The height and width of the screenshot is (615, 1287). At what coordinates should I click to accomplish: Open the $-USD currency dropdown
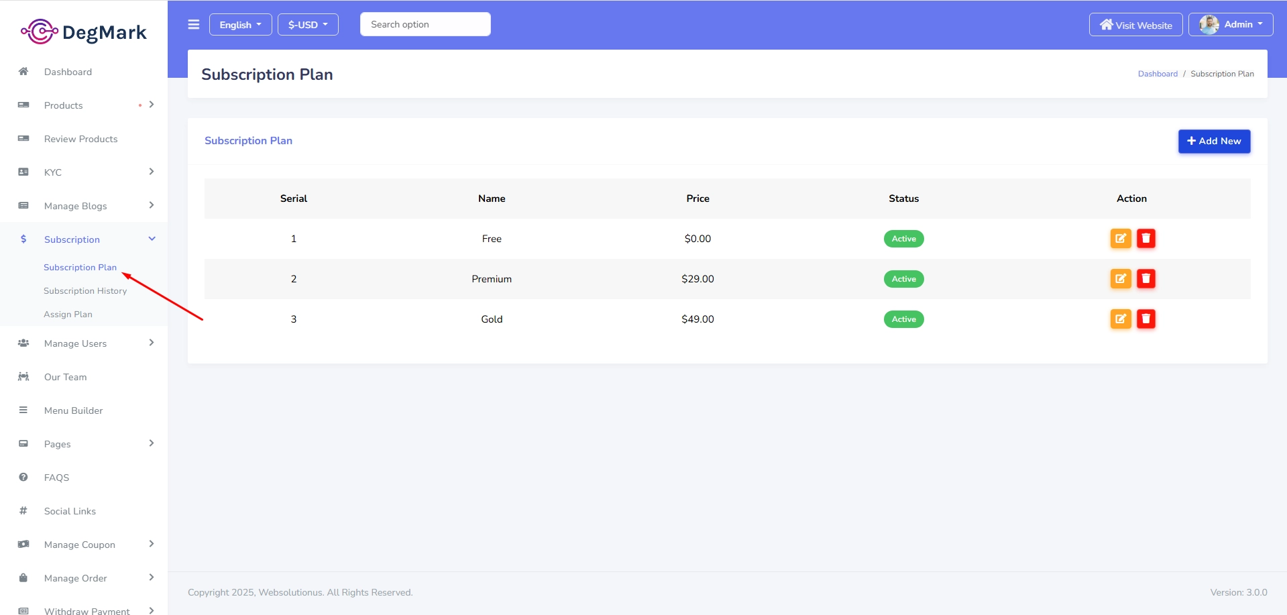pyautogui.click(x=308, y=25)
